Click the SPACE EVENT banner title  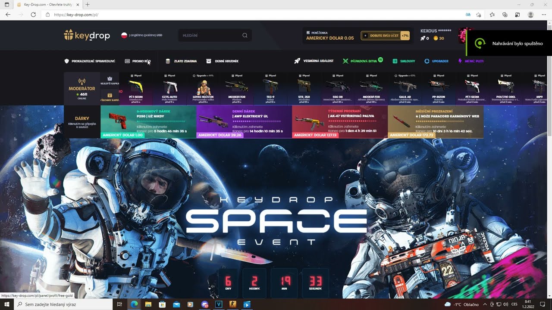pos(276,221)
